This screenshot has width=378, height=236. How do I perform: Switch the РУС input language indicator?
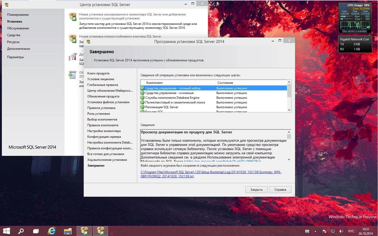[x=351, y=231]
